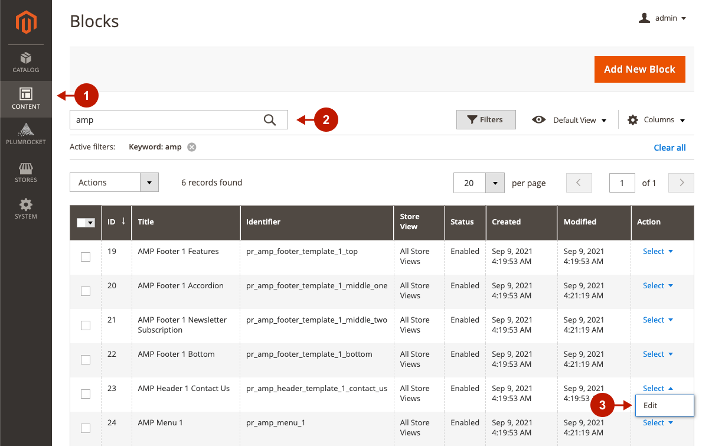Expand the Columns dropdown
The height and width of the screenshot is (446, 712).
(656, 120)
